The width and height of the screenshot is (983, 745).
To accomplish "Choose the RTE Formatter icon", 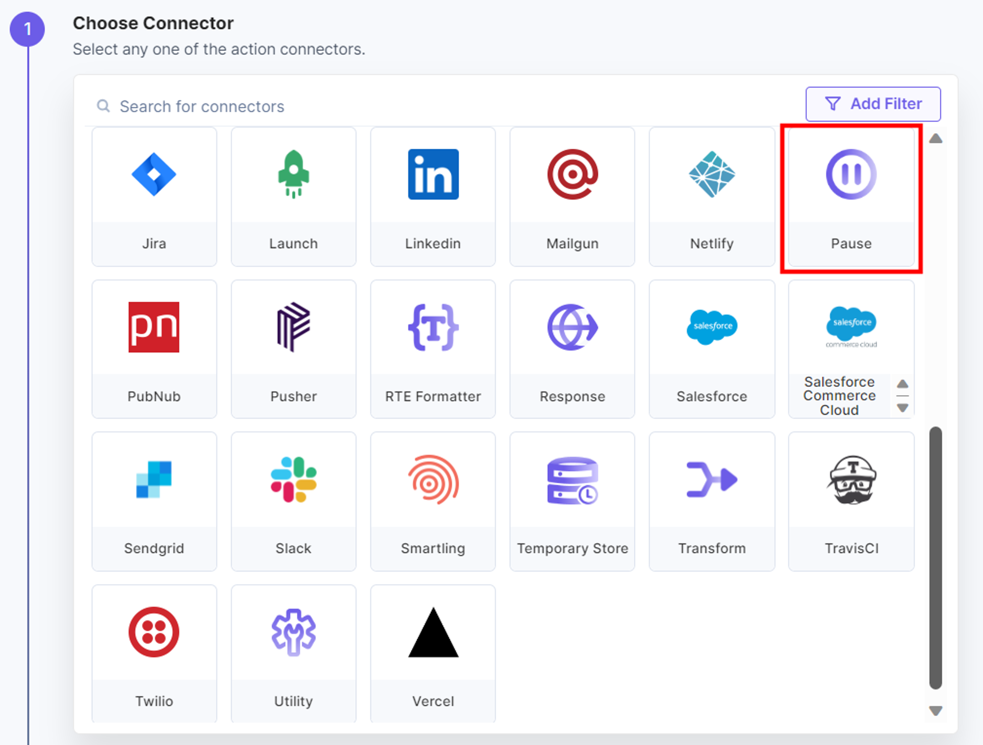I will [433, 327].
